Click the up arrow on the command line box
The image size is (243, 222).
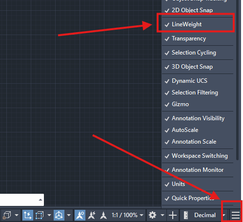[40, 200]
